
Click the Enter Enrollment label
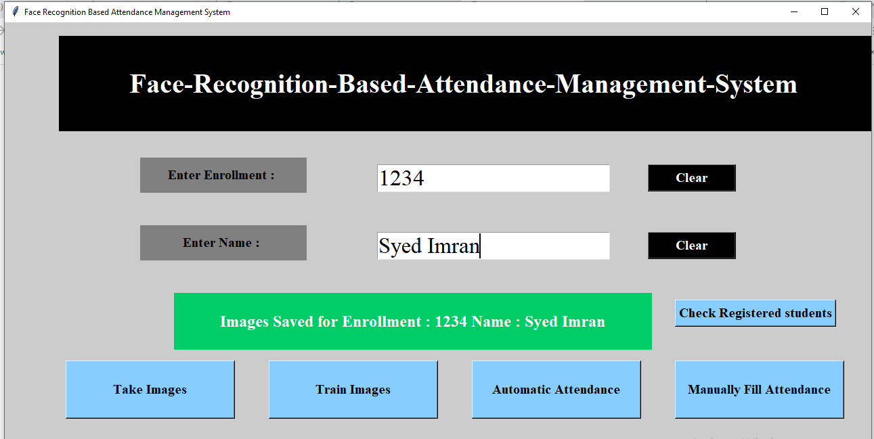223,175
